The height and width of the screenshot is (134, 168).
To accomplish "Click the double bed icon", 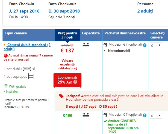I will point(27,69).
